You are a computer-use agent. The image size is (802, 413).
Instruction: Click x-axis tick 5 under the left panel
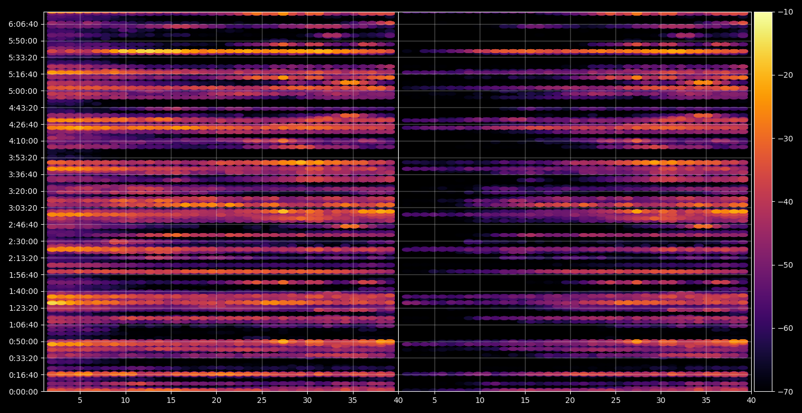(80, 401)
